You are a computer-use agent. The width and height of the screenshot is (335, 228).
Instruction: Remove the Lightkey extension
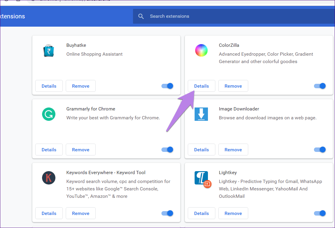point(233,213)
